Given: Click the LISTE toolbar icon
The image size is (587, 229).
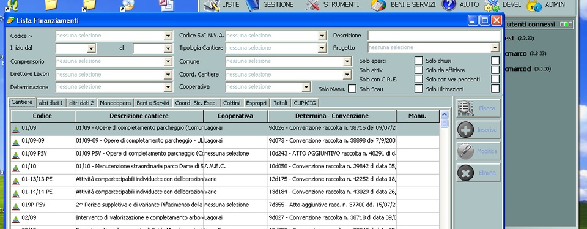Looking at the screenshot, I should [212, 5].
